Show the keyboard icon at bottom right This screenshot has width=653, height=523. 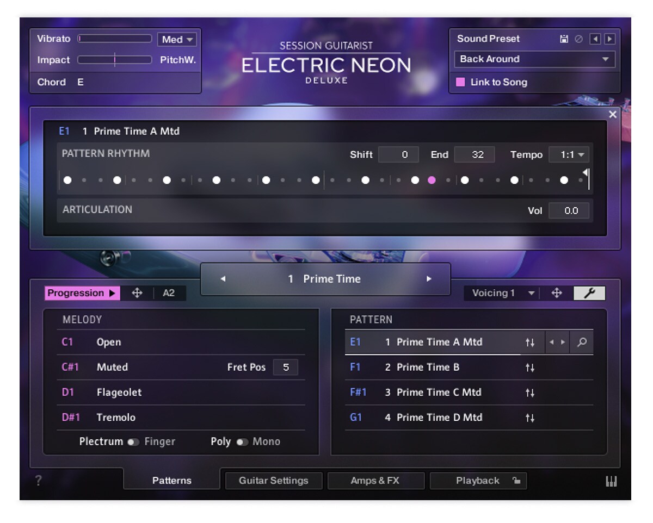click(612, 481)
